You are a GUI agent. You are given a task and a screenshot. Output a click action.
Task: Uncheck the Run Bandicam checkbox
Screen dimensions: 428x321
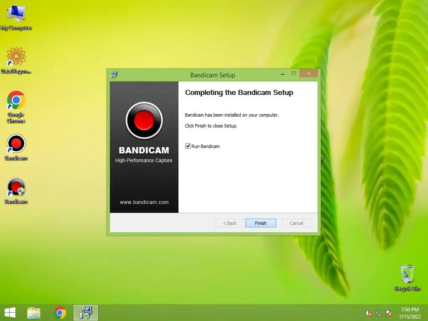click(x=188, y=146)
